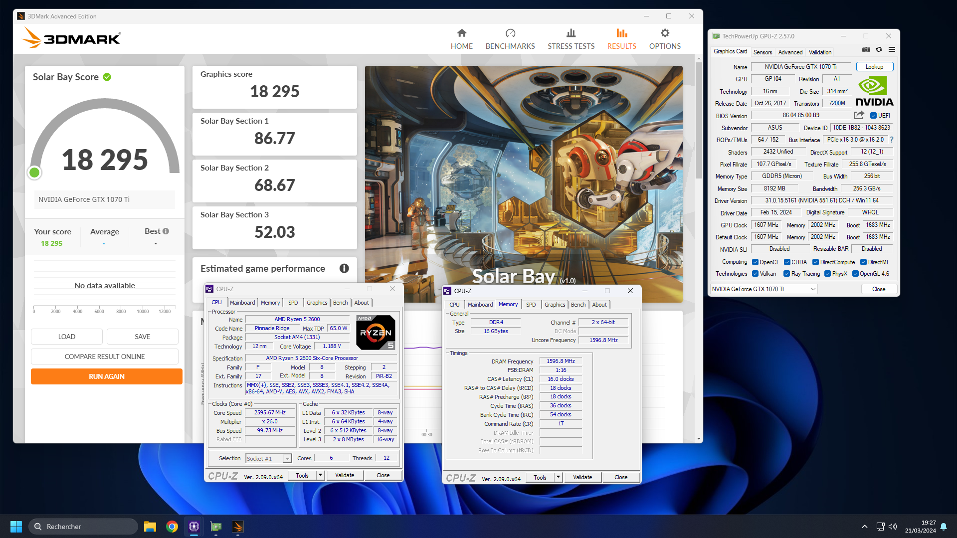Toggle OpenCL checkbox
This screenshot has height=538, width=957.
pyautogui.click(x=755, y=262)
